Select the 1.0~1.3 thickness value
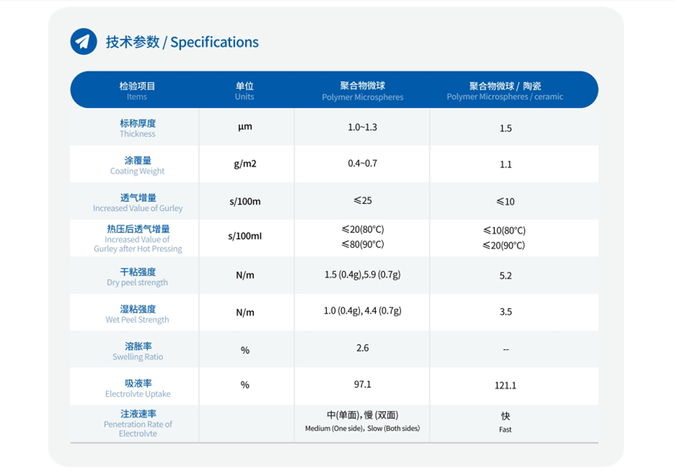675x474 pixels. (362, 127)
